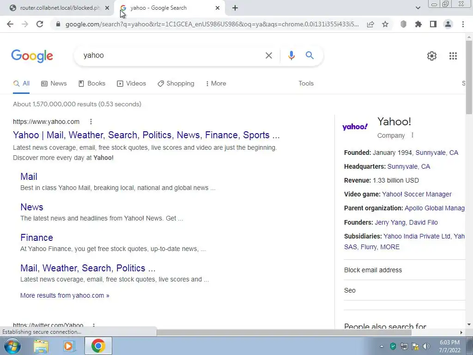473x355 pixels.
Task: Click the Yahoo logo in knowledge panel
Action: (355, 127)
